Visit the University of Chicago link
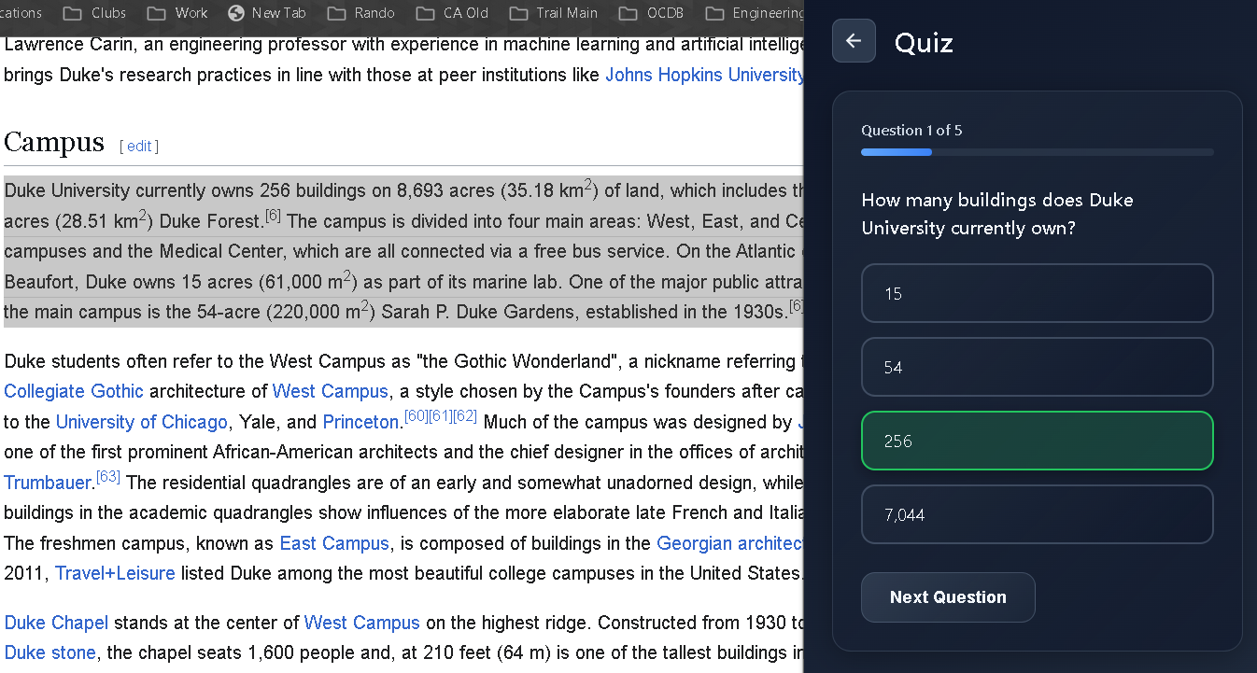The width and height of the screenshot is (1257, 673). (142, 422)
